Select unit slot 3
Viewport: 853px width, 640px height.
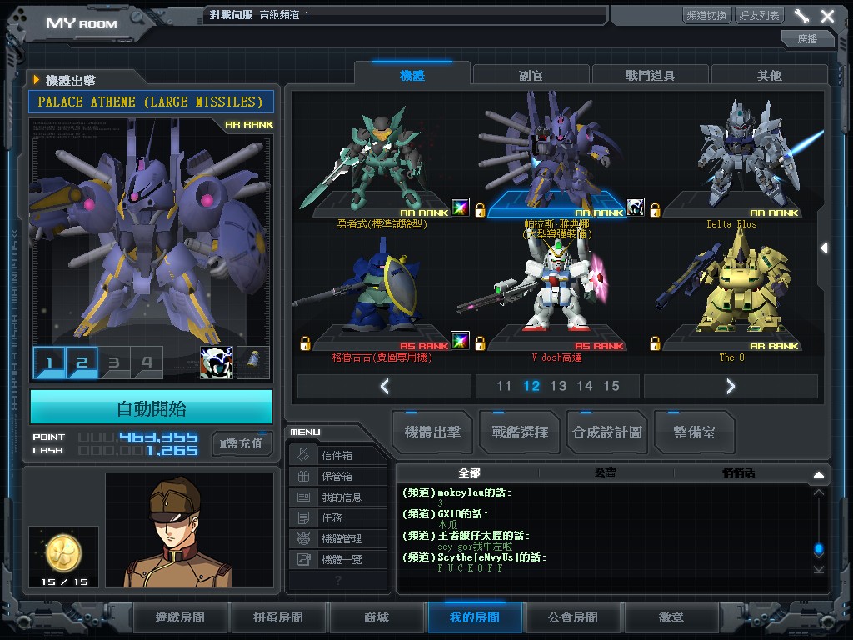113,362
